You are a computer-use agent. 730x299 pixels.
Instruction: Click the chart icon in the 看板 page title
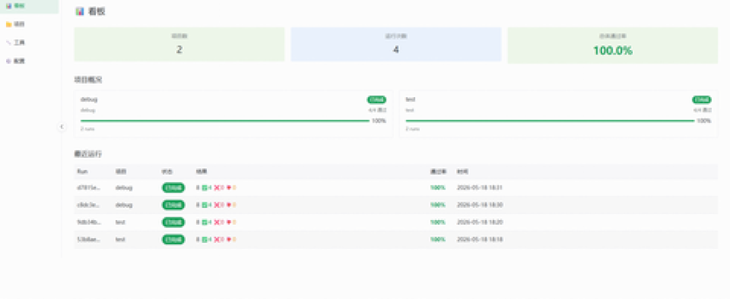point(80,11)
